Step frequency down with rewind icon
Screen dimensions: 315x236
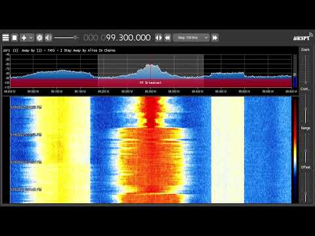point(167,38)
